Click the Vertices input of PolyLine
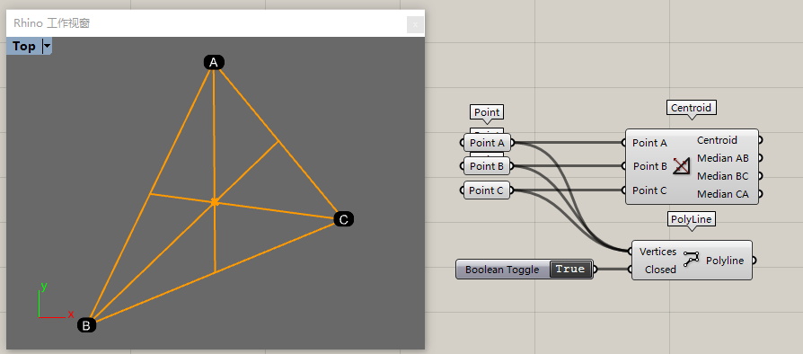Viewport: 803px width, 354px height. tap(658, 252)
